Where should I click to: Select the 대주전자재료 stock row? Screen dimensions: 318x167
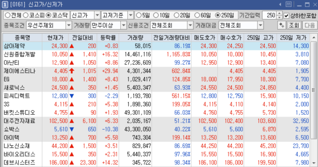pos(156,121)
